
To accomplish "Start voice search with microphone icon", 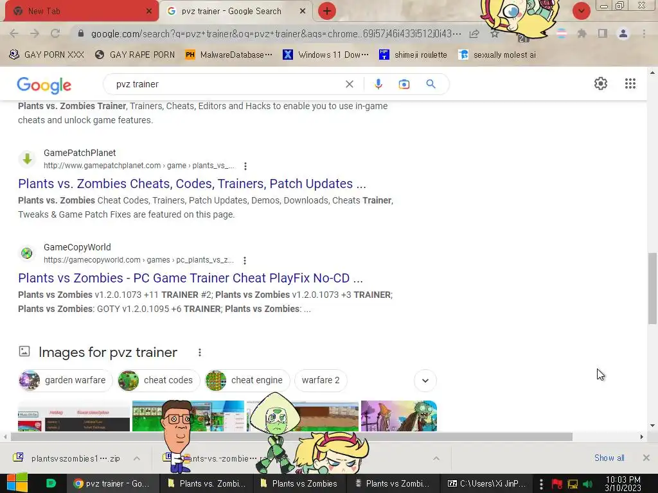I will (x=378, y=84).
